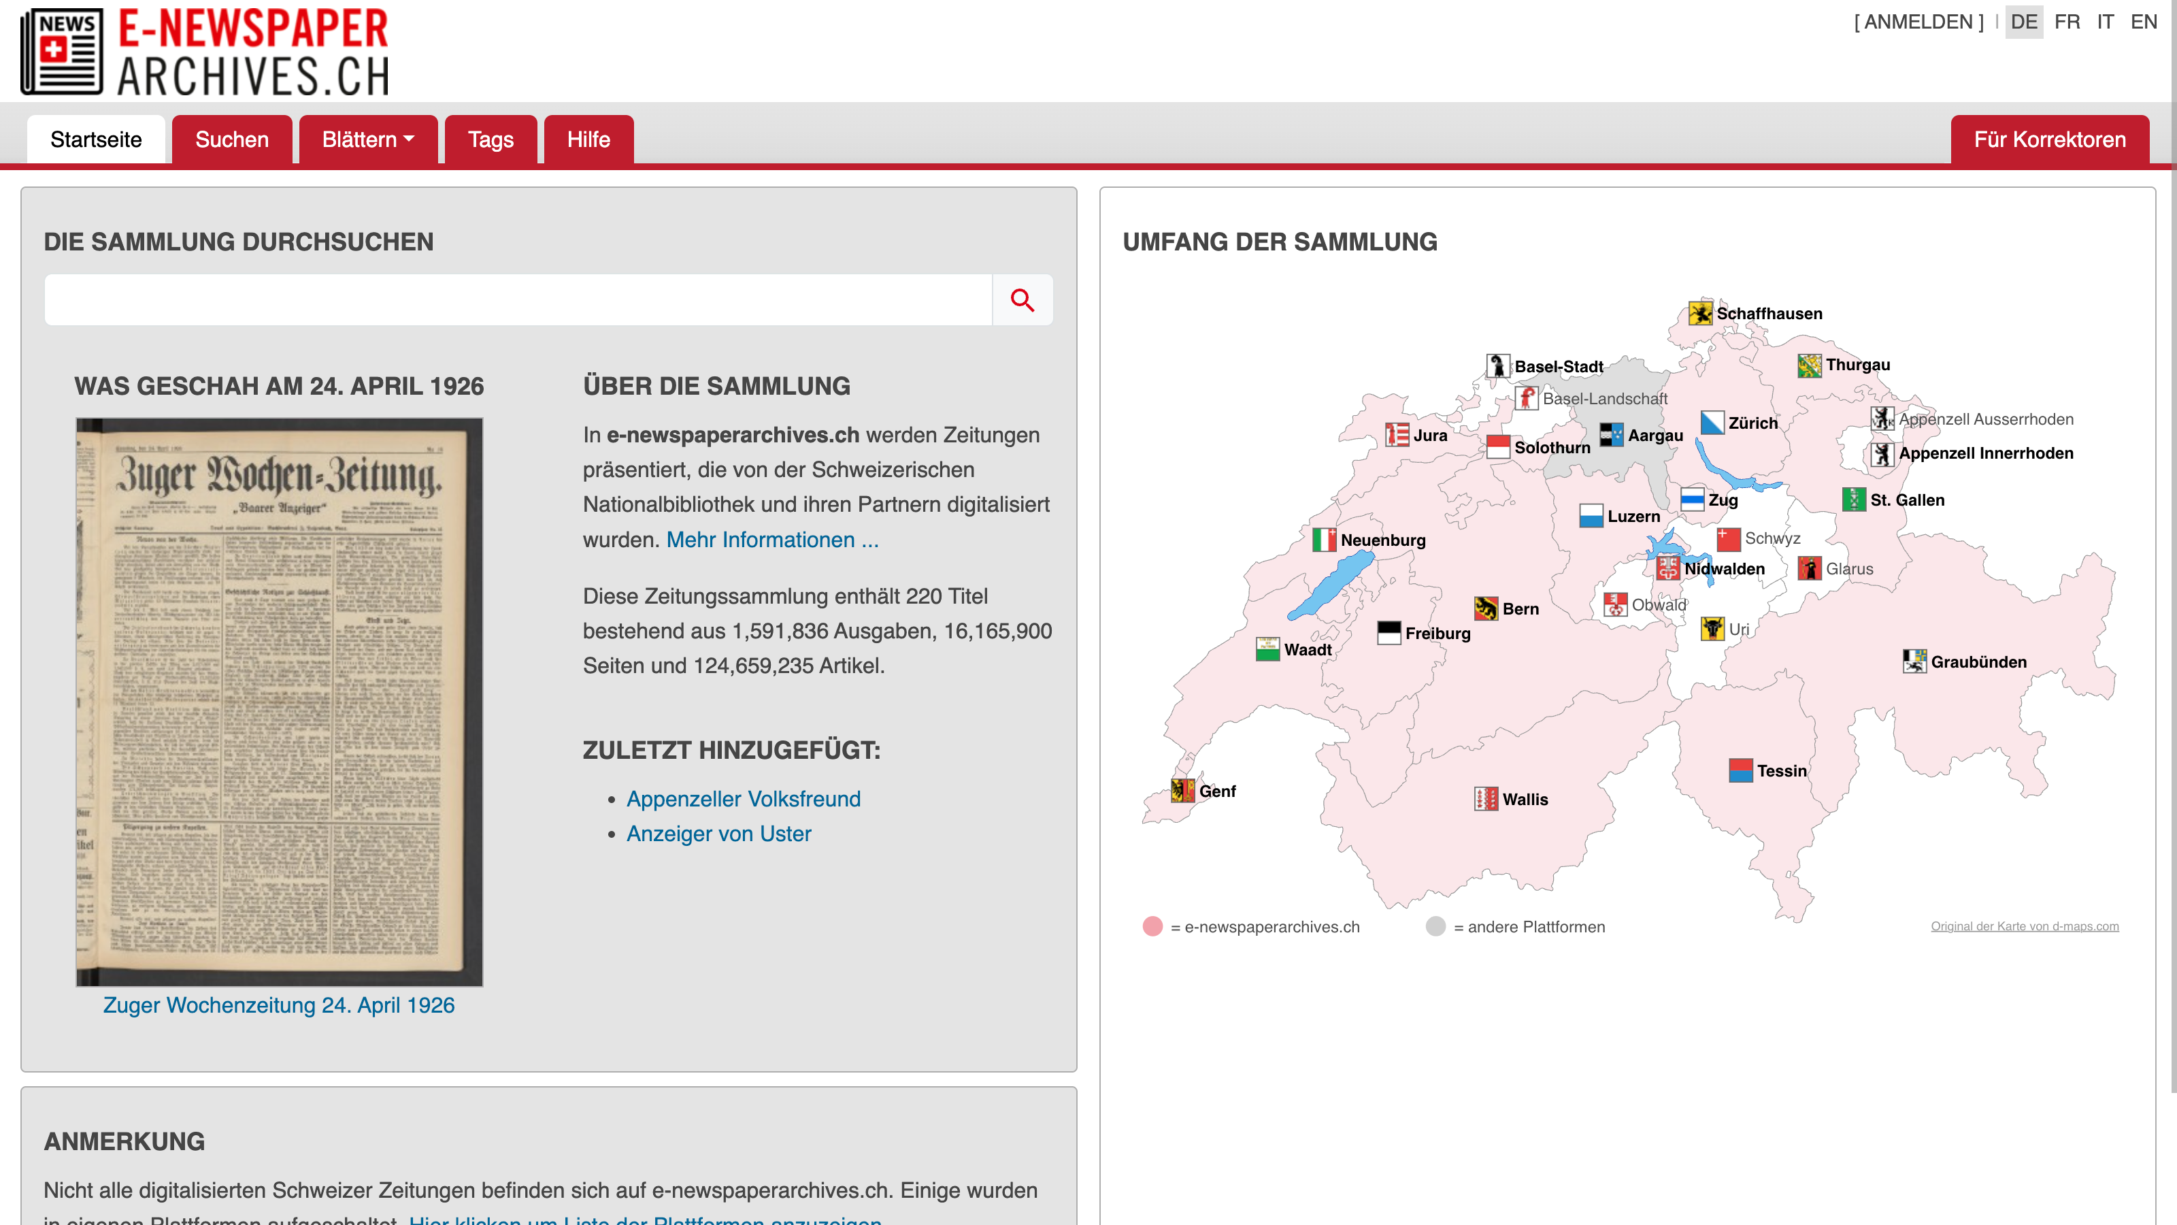
Task: Open the Hilfe tab
Action: click(588, 139)
